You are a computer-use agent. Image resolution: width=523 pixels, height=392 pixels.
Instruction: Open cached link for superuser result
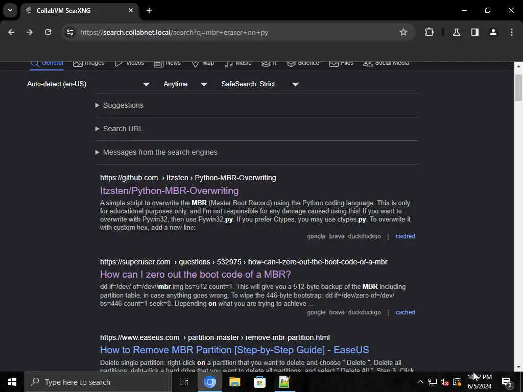(405, 312)
